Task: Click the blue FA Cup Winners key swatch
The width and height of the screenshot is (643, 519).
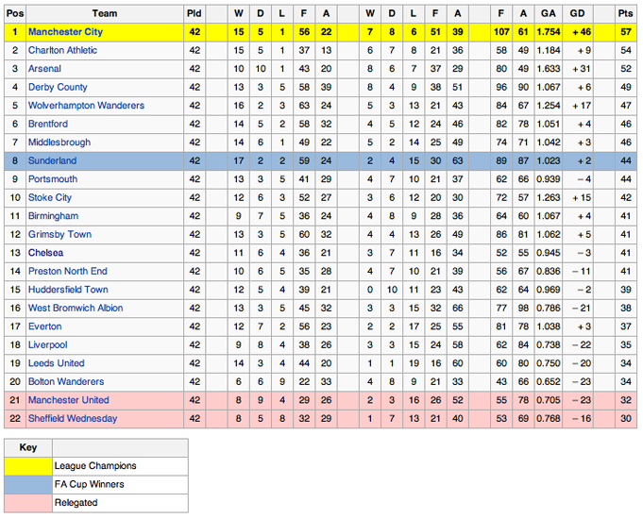Action: point(28,485)
